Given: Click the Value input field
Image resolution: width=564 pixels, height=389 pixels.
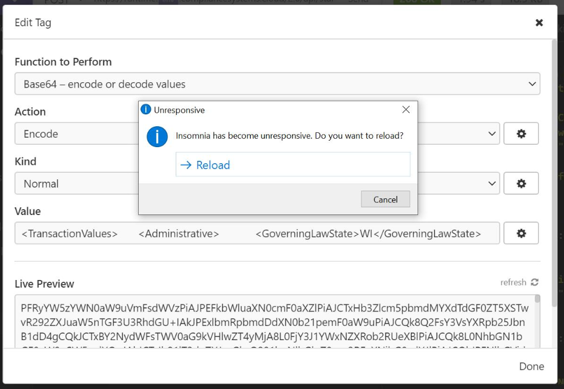Looking at the screenshot, I should (x=257, y=233).
